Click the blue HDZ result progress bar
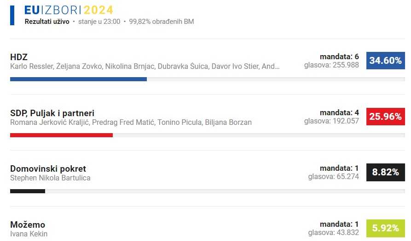This screenshot has width=411, height=241. click(x=78, y=79)
